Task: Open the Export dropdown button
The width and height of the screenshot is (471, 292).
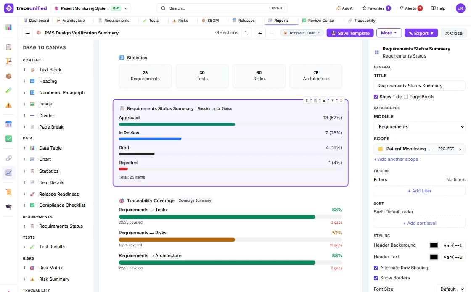Action: click(x=421, y=33)
